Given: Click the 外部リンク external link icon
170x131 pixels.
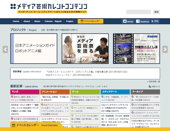Looking at the screenshot, I should (154, 86).
